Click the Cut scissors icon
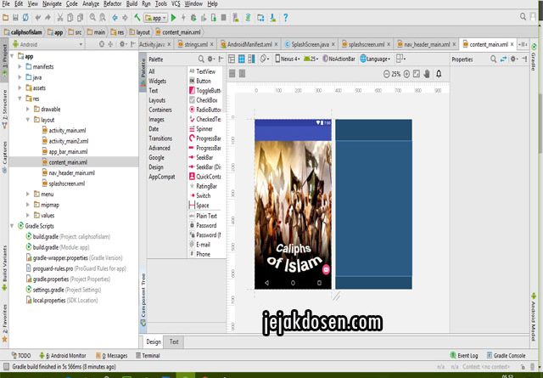Screen dimensions: 543x378 coord(60,17)
